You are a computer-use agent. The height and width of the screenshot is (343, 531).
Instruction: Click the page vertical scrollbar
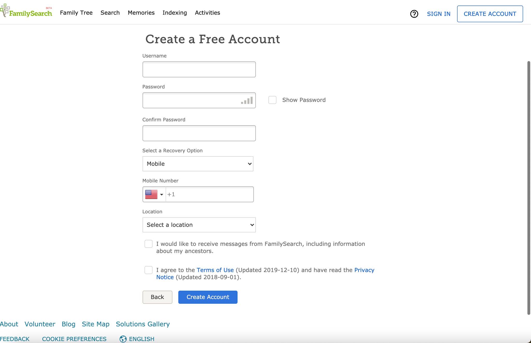[x=529, y=188]
